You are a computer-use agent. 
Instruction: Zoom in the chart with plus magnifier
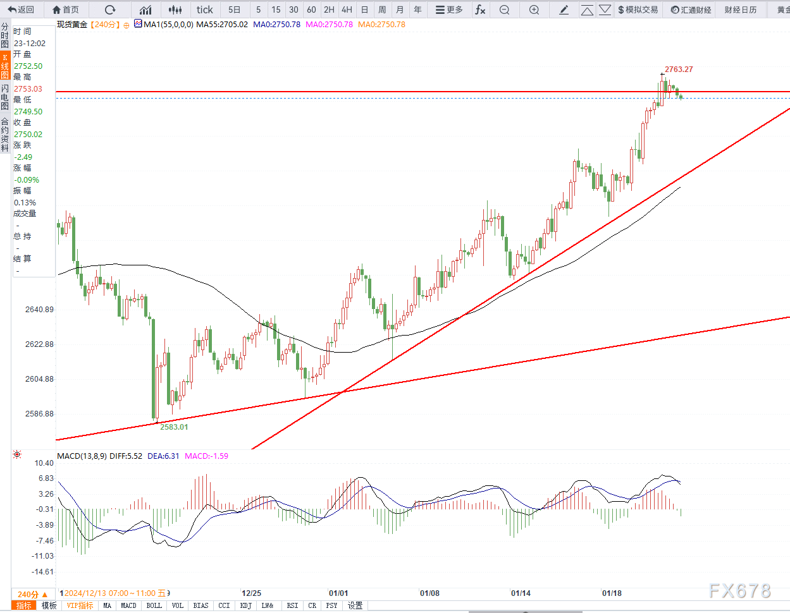coord(534,9)
